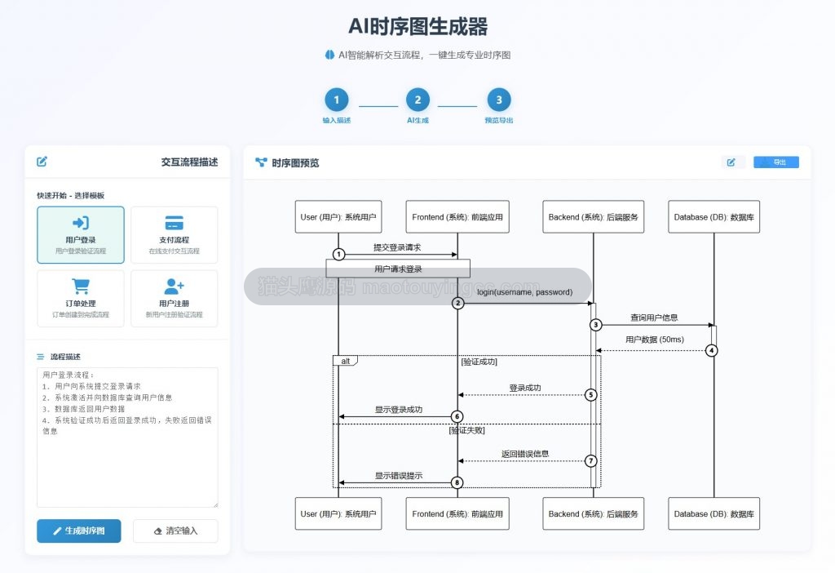
Task: Click the 登录成功 message label
Action: 525,388
